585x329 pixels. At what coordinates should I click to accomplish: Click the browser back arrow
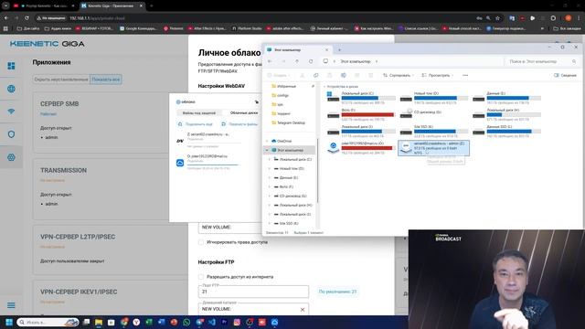click(6, 18)
